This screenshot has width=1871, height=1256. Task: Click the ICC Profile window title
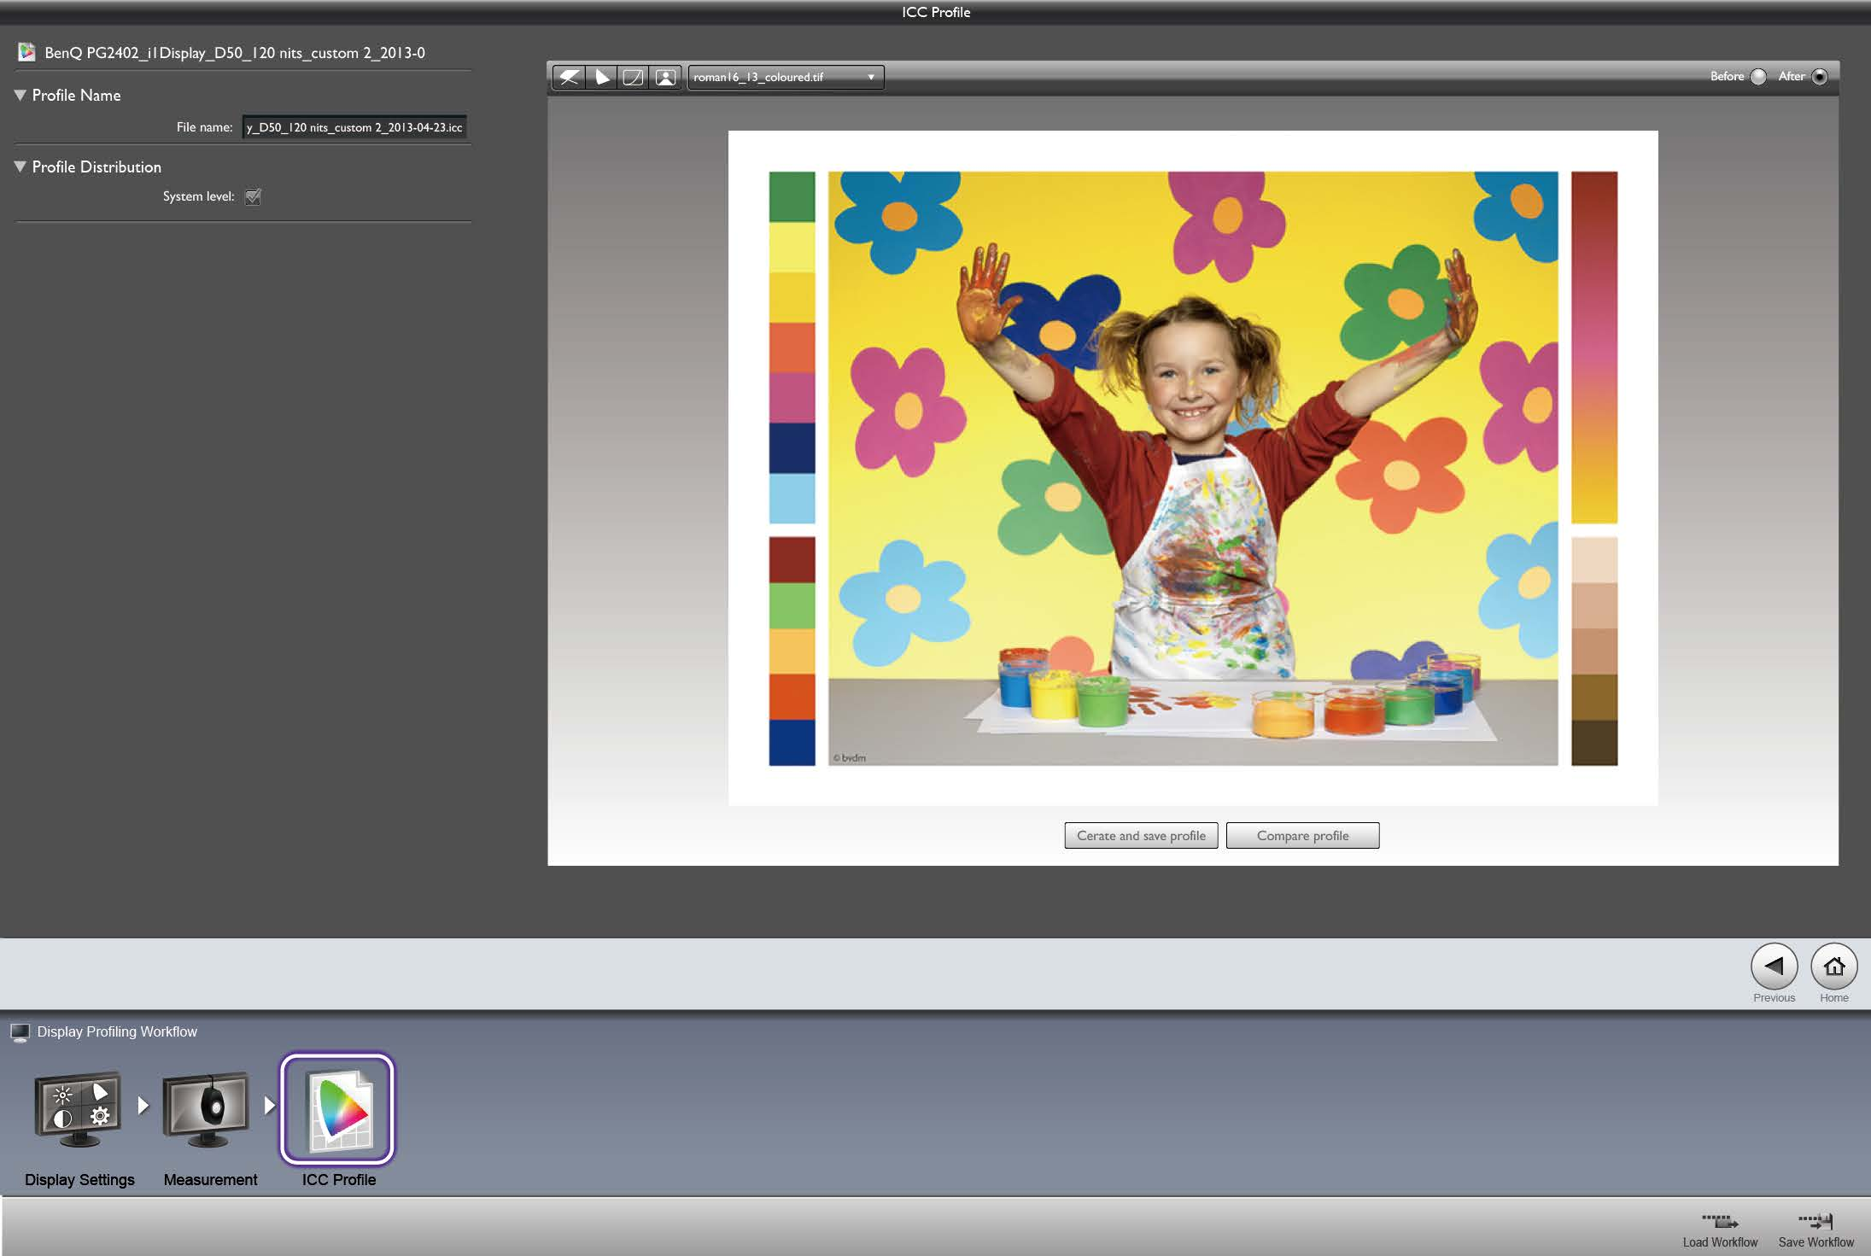[936, 12]
